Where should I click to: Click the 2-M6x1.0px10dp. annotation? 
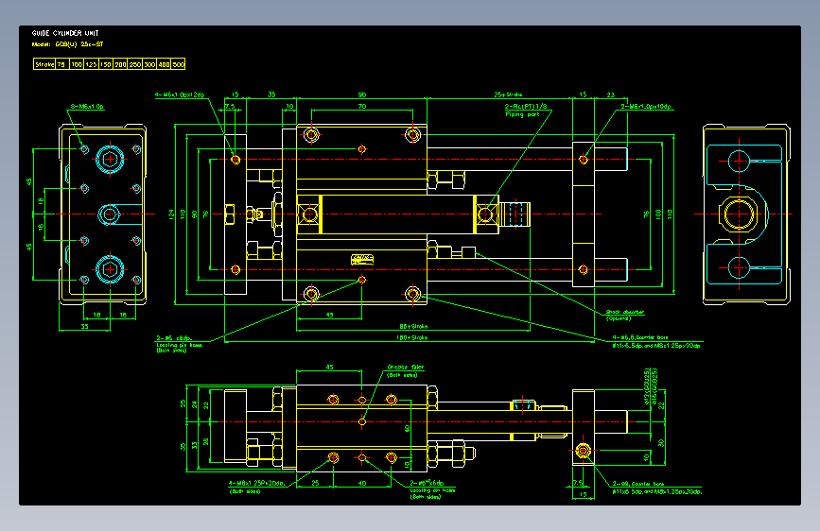647,107
